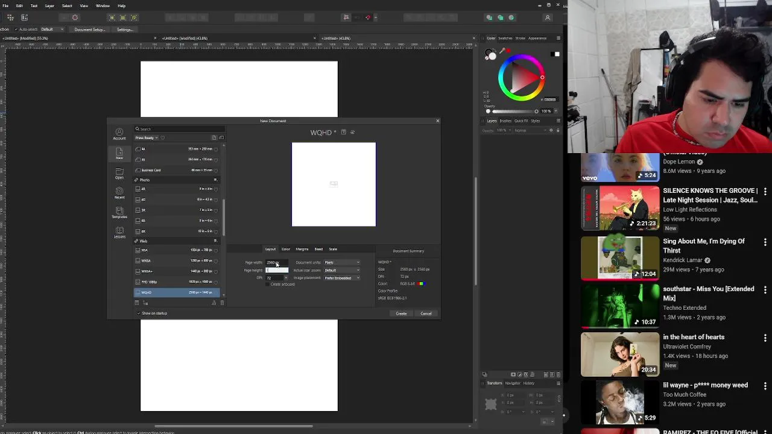Click the preset Search field
The width and height of the screenshot is (772, 434).
(180, 129)
